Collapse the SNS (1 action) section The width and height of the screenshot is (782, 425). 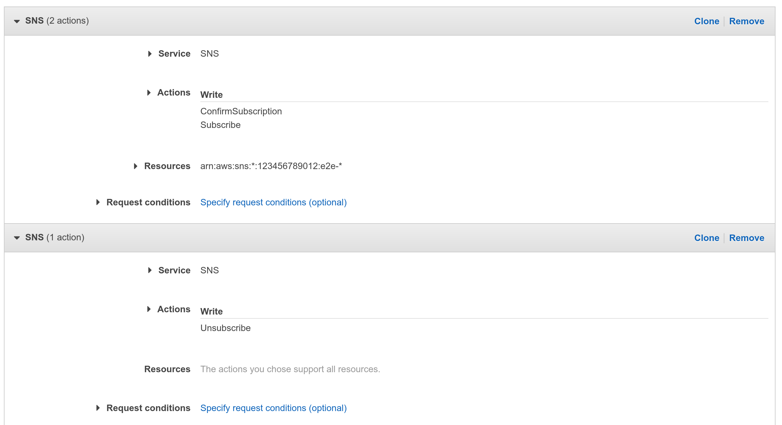17,238
